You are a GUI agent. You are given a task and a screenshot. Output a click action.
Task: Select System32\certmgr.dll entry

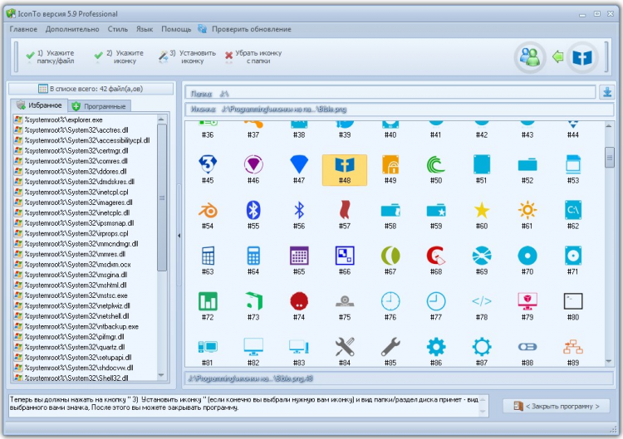tap(85, 150)
